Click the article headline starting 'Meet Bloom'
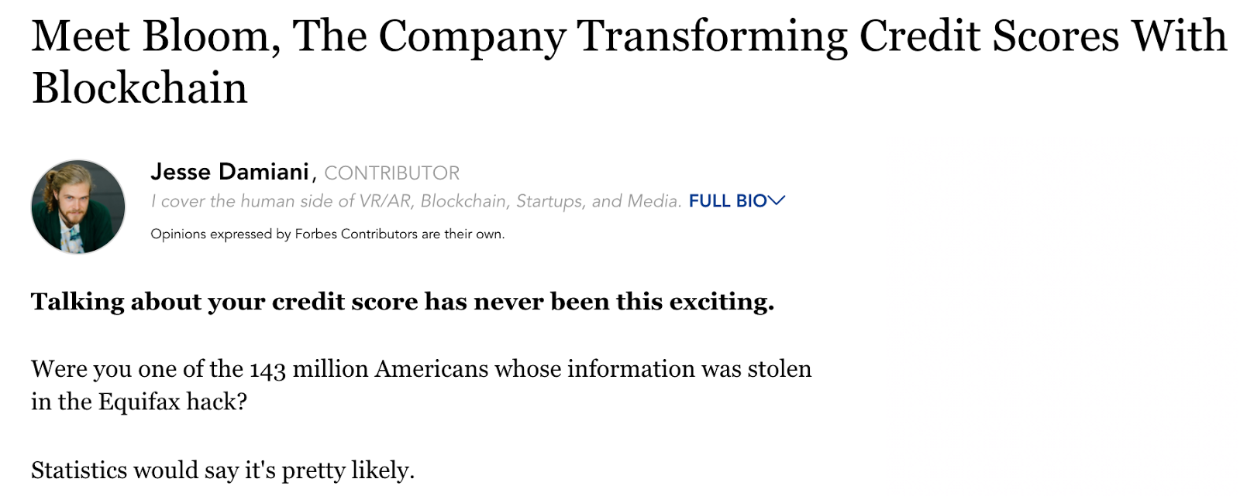This screenshot has width=1240, height=496. click(x=629, y=61)
